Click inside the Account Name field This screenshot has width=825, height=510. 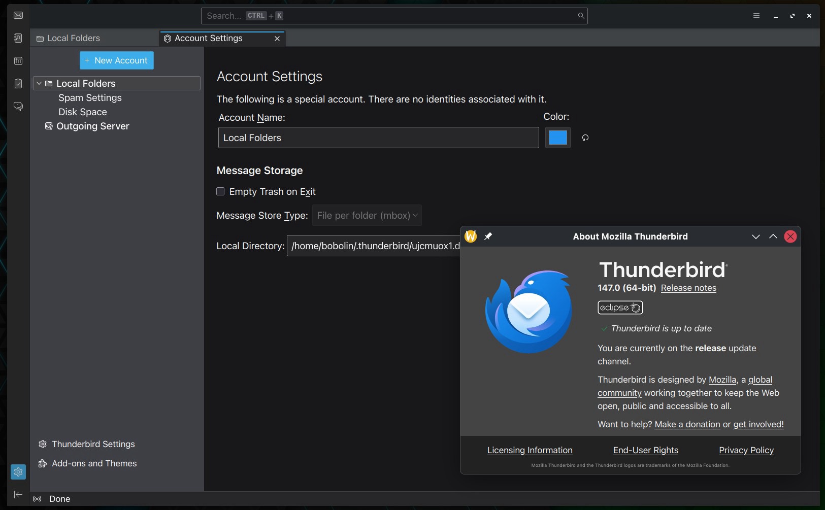(378, 138)
